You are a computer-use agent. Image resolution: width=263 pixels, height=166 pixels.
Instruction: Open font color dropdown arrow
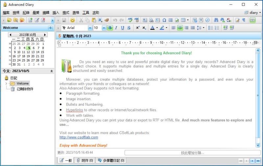point(157,28)
